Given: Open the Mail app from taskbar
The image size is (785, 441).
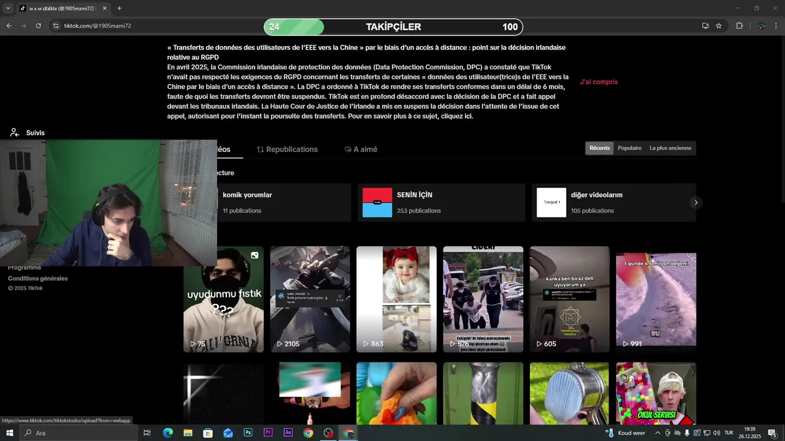Looking at the screenshot, I should [x=228, y=433].
